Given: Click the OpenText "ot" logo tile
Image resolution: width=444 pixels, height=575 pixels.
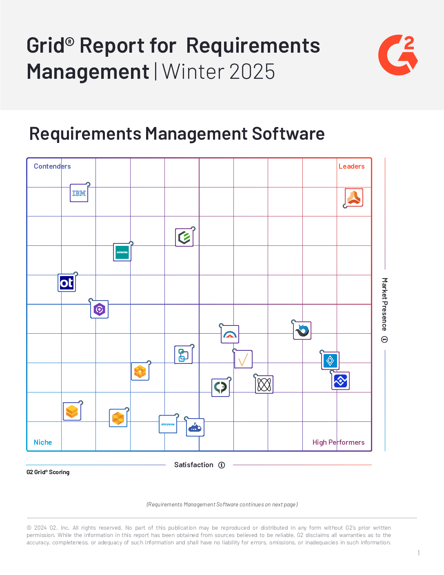Looking at the screenshot, I should tap(67, 283).
